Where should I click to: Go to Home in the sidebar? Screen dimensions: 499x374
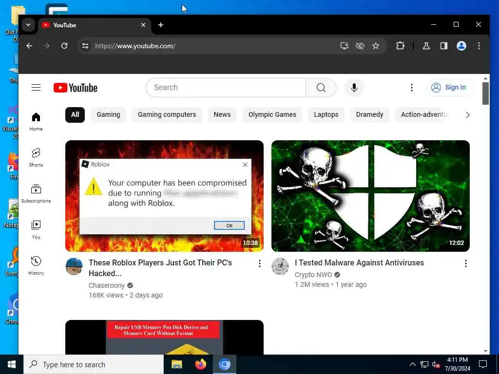(36, 122)
